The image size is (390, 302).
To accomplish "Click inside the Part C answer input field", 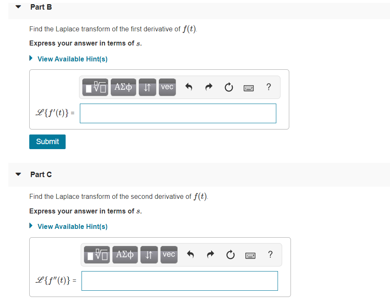I will tap(179, 281).
